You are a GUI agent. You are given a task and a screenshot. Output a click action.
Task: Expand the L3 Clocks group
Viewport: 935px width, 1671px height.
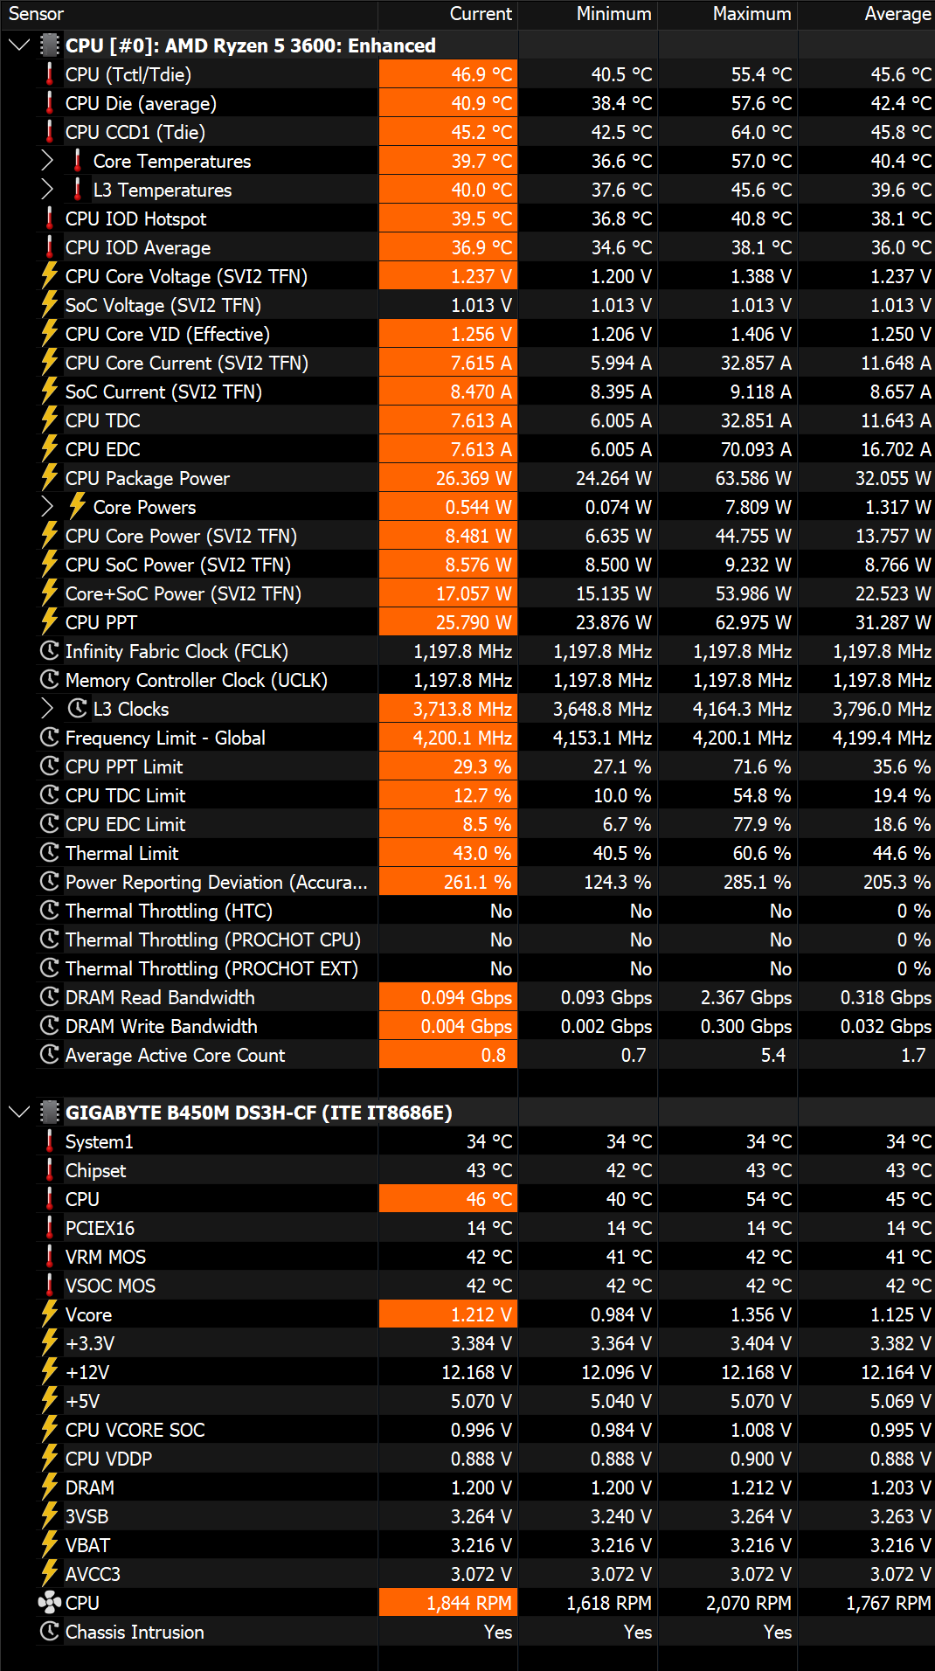point(48,709)
